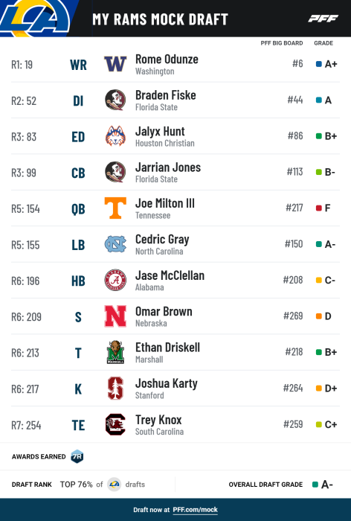
Task: Click the PFF logo in header
Action: point(323,19)
